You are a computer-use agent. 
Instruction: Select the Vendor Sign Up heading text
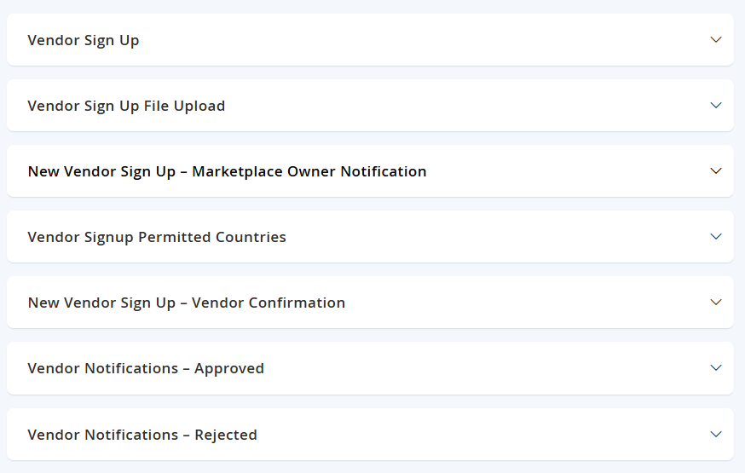click(x=84, y=40)
